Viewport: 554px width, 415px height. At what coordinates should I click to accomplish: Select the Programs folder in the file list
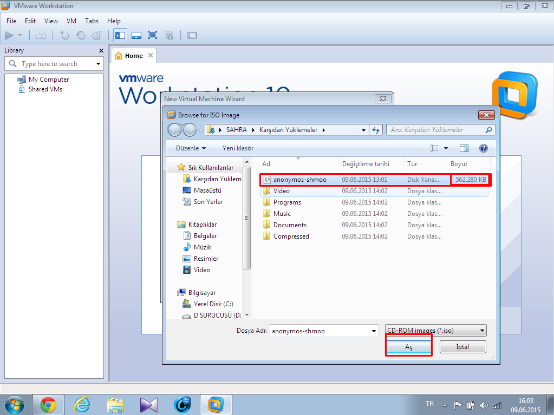coord(375,202)
